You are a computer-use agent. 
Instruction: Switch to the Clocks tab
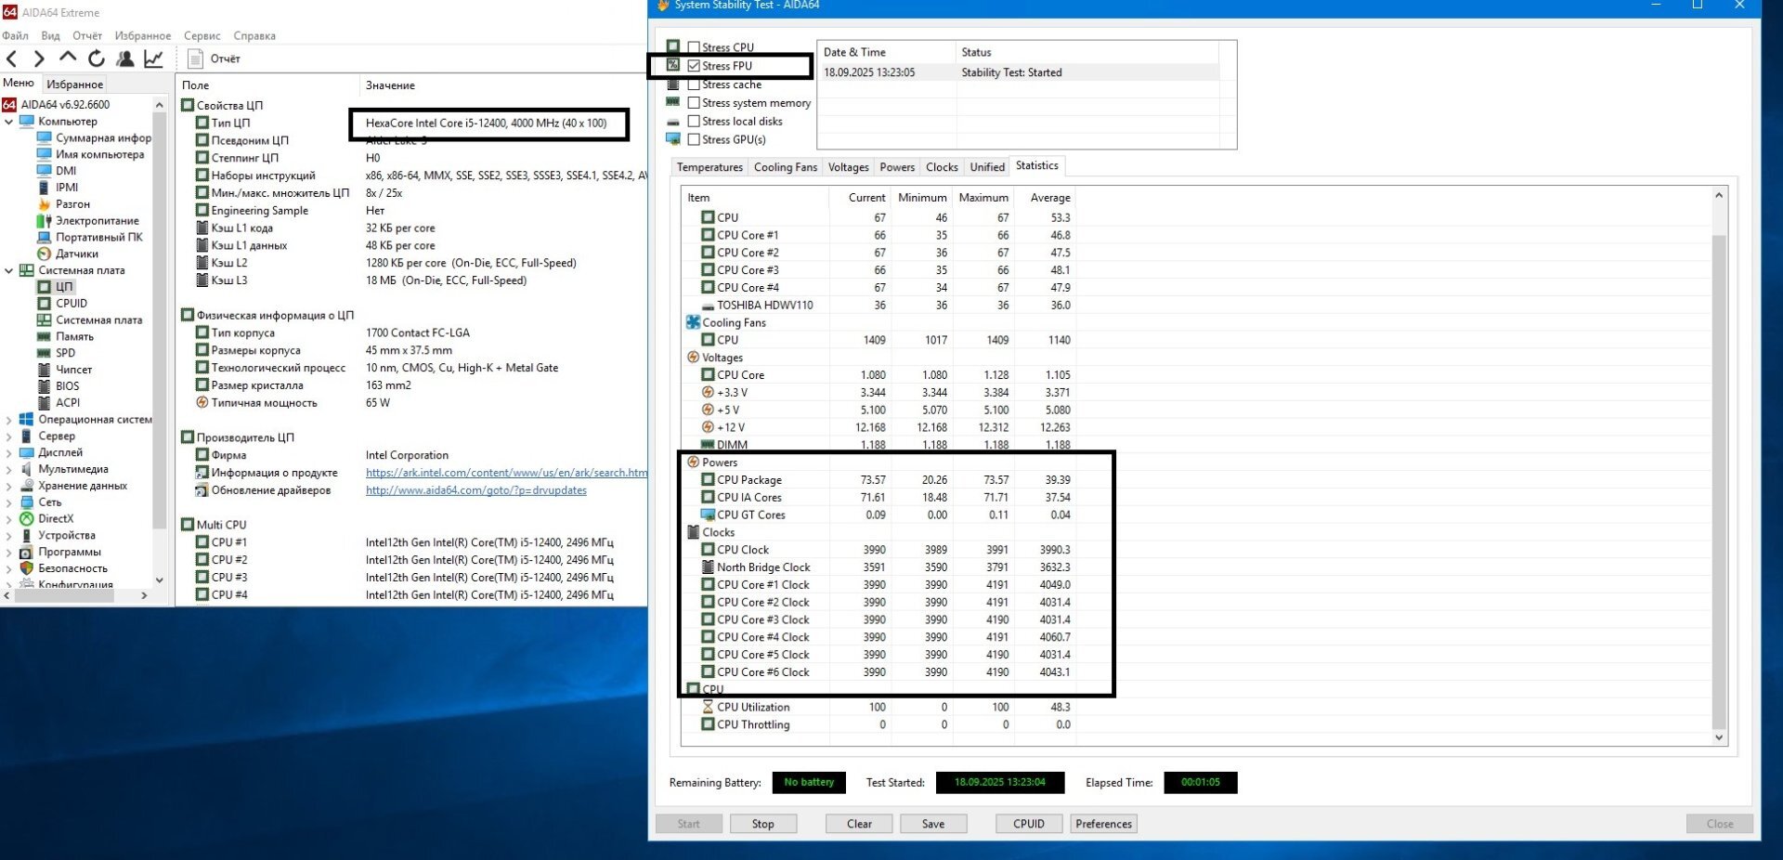(x=942, y=167)
